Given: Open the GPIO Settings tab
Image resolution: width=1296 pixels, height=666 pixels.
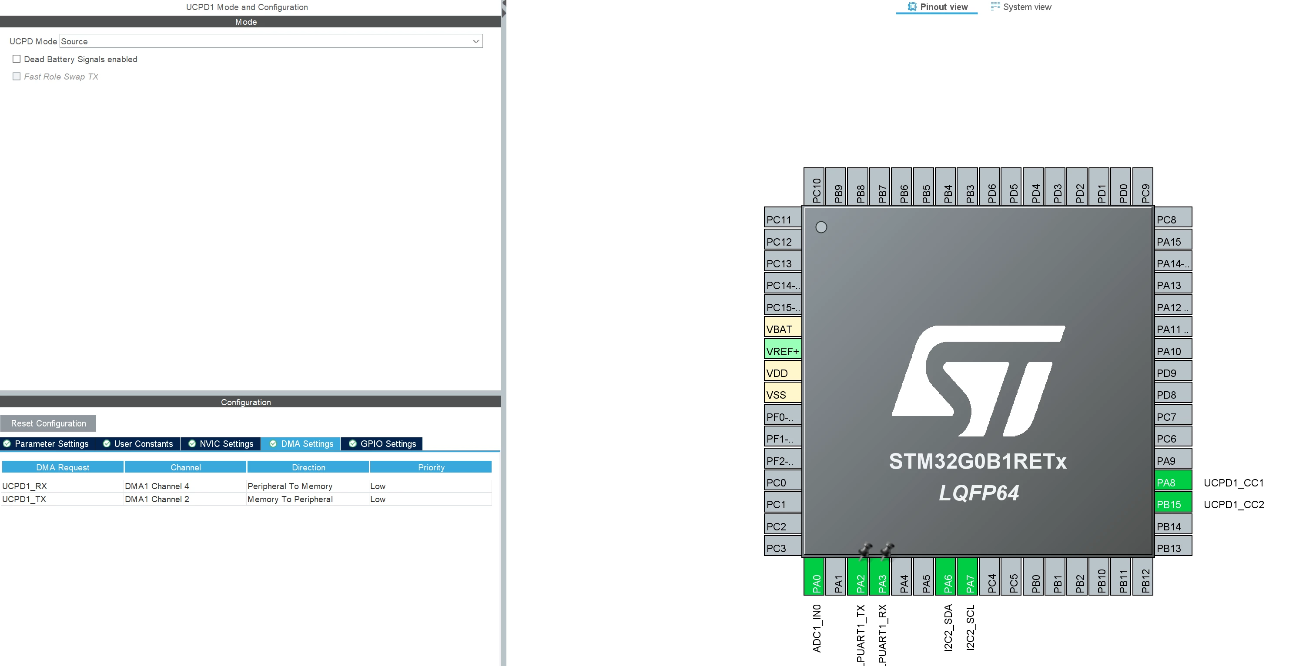Looking at the screenshot, I should [382, 444].
